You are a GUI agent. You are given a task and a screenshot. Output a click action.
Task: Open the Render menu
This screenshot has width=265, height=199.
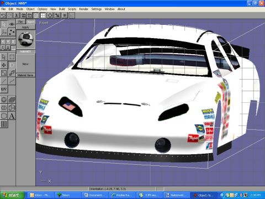point(84,9)
